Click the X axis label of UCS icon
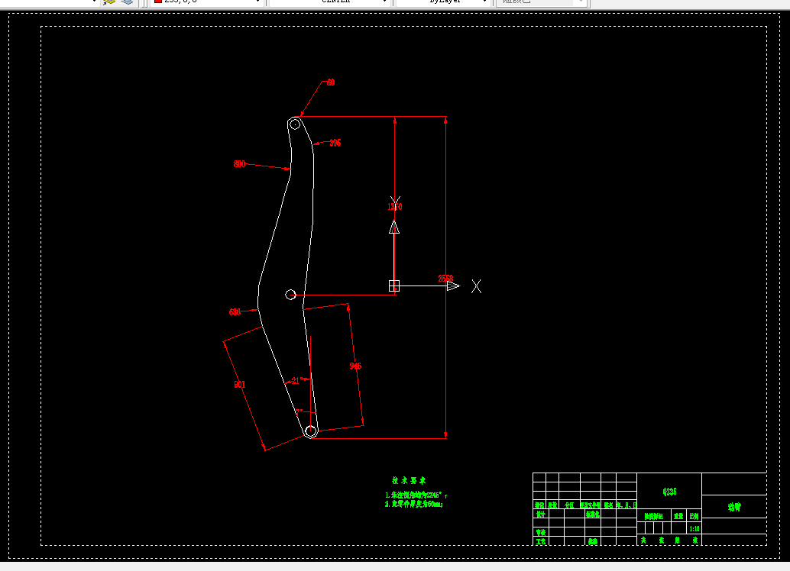 coord(476,286)
